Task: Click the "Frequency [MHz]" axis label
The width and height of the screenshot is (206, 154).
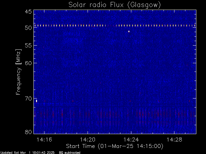Action: (x=18, y=72)
